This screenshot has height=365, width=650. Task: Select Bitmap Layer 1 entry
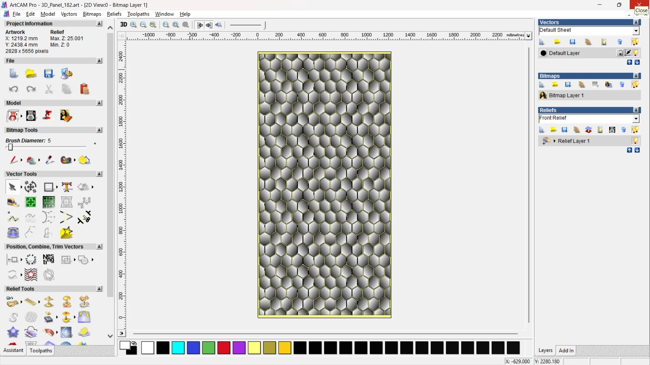click(x=566, y=95)
